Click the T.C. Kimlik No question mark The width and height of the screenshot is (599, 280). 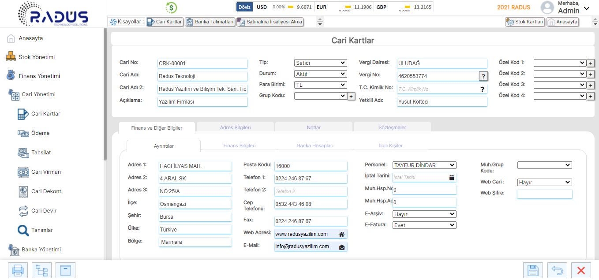pyautogui.click(x=483, y=89)
